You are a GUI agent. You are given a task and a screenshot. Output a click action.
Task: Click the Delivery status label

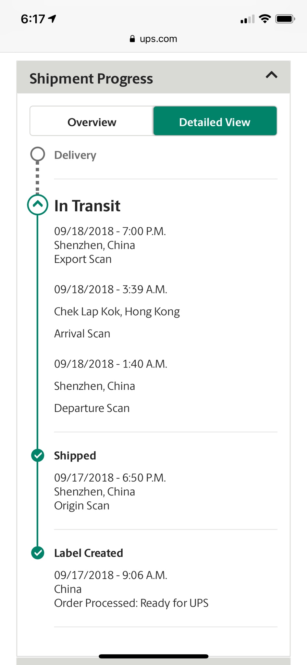(75, 155)
